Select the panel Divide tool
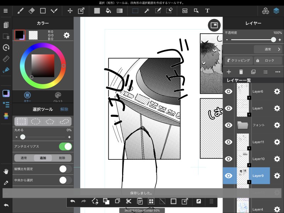Viewport: 284px width, 213px height. (185, 11)
